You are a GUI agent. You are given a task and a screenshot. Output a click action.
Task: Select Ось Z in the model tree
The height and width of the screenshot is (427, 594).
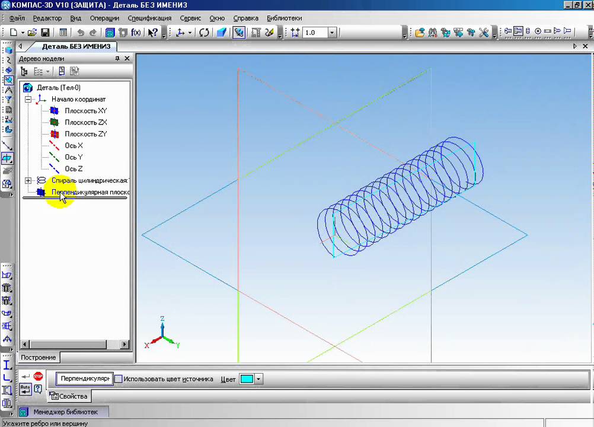74,169
